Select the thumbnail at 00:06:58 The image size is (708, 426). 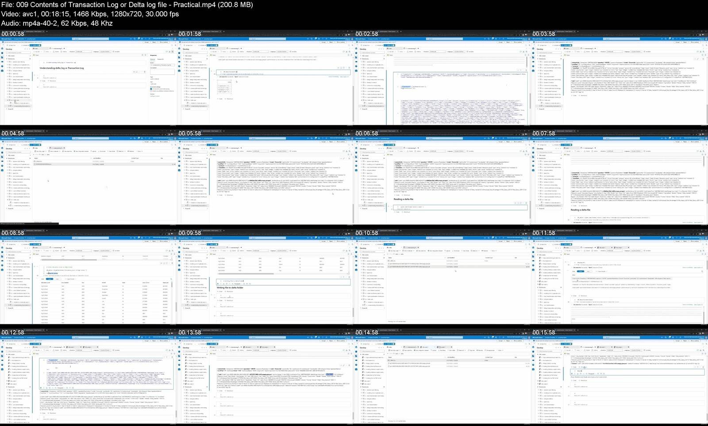(x=442, y=177)
